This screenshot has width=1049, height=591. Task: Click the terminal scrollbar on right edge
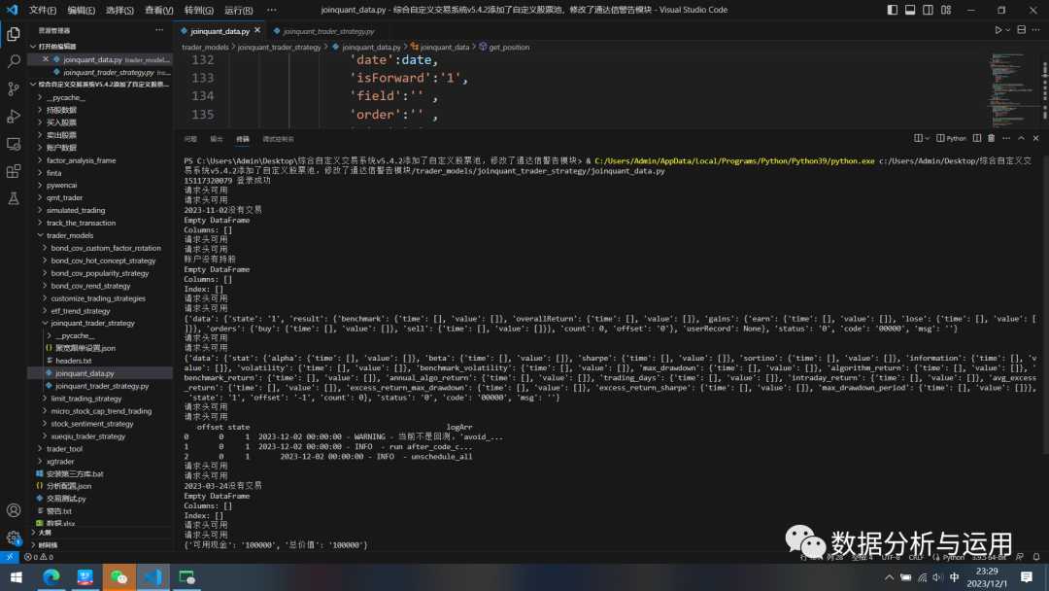coord(1045,304)
